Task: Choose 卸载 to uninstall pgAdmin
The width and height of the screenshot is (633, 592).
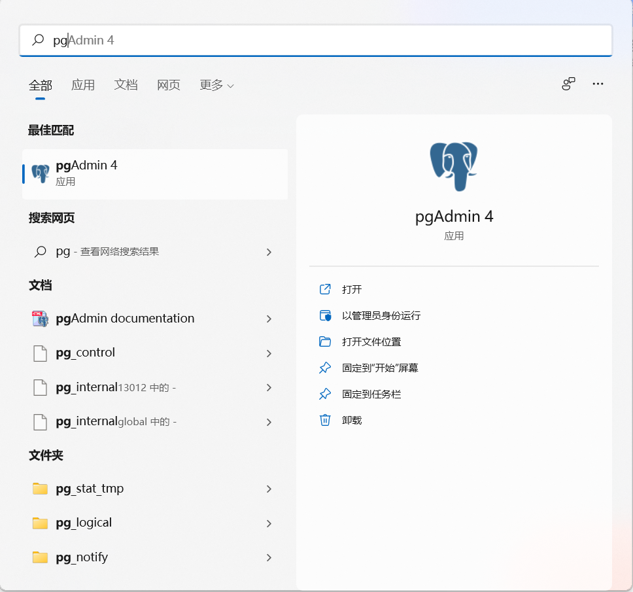Action: pyautogui.click(x=352, y=421)
